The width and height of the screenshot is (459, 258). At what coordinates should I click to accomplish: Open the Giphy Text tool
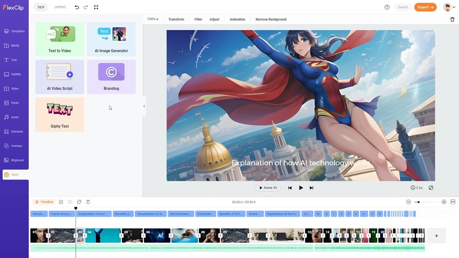click(60, 115)
